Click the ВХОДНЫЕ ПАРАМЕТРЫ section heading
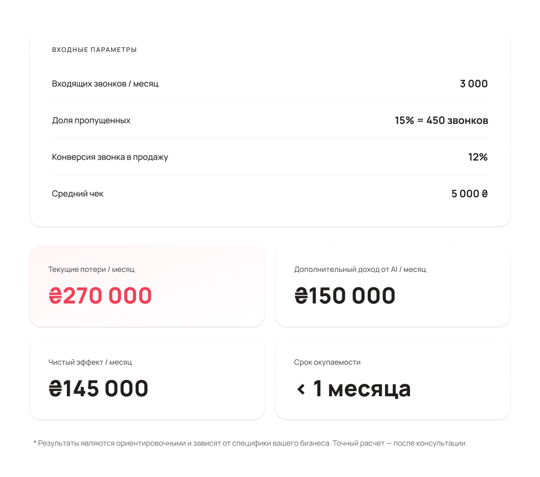 click(94, 50)
